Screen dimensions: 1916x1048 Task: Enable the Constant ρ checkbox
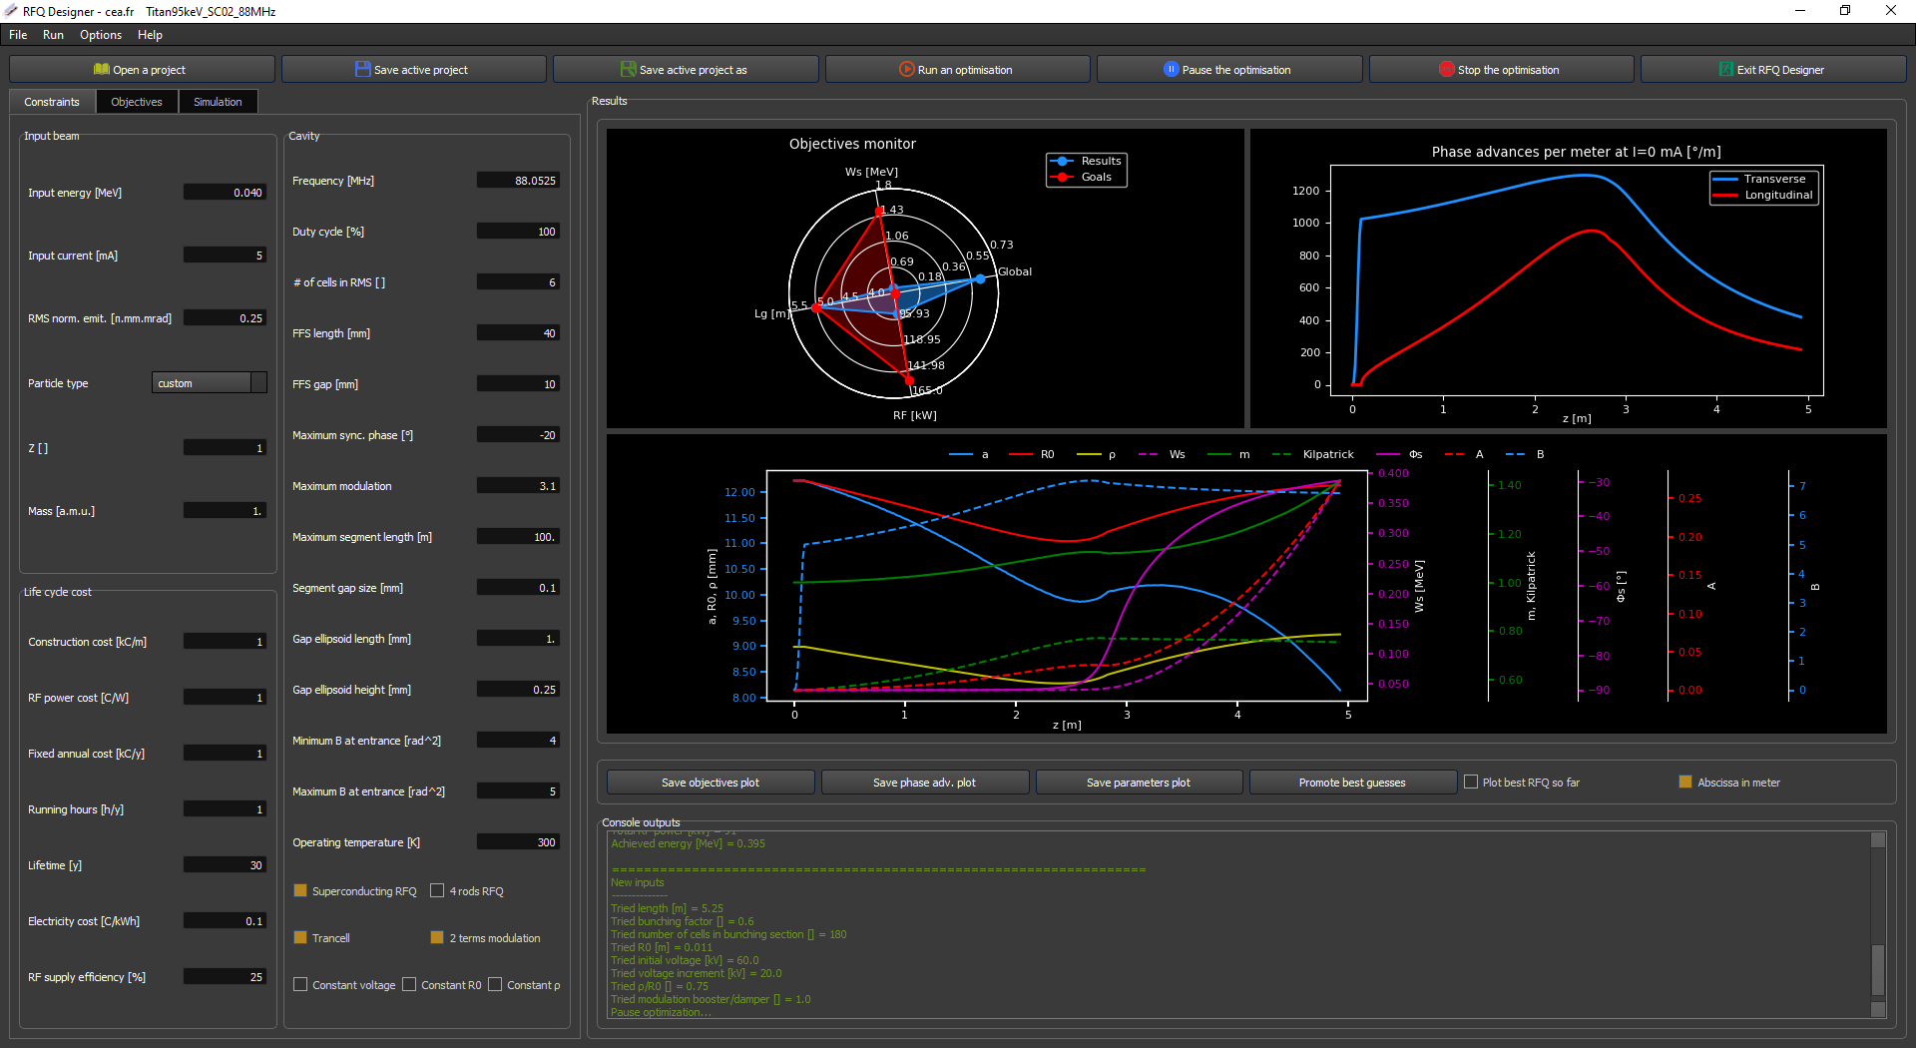[495, 985]
